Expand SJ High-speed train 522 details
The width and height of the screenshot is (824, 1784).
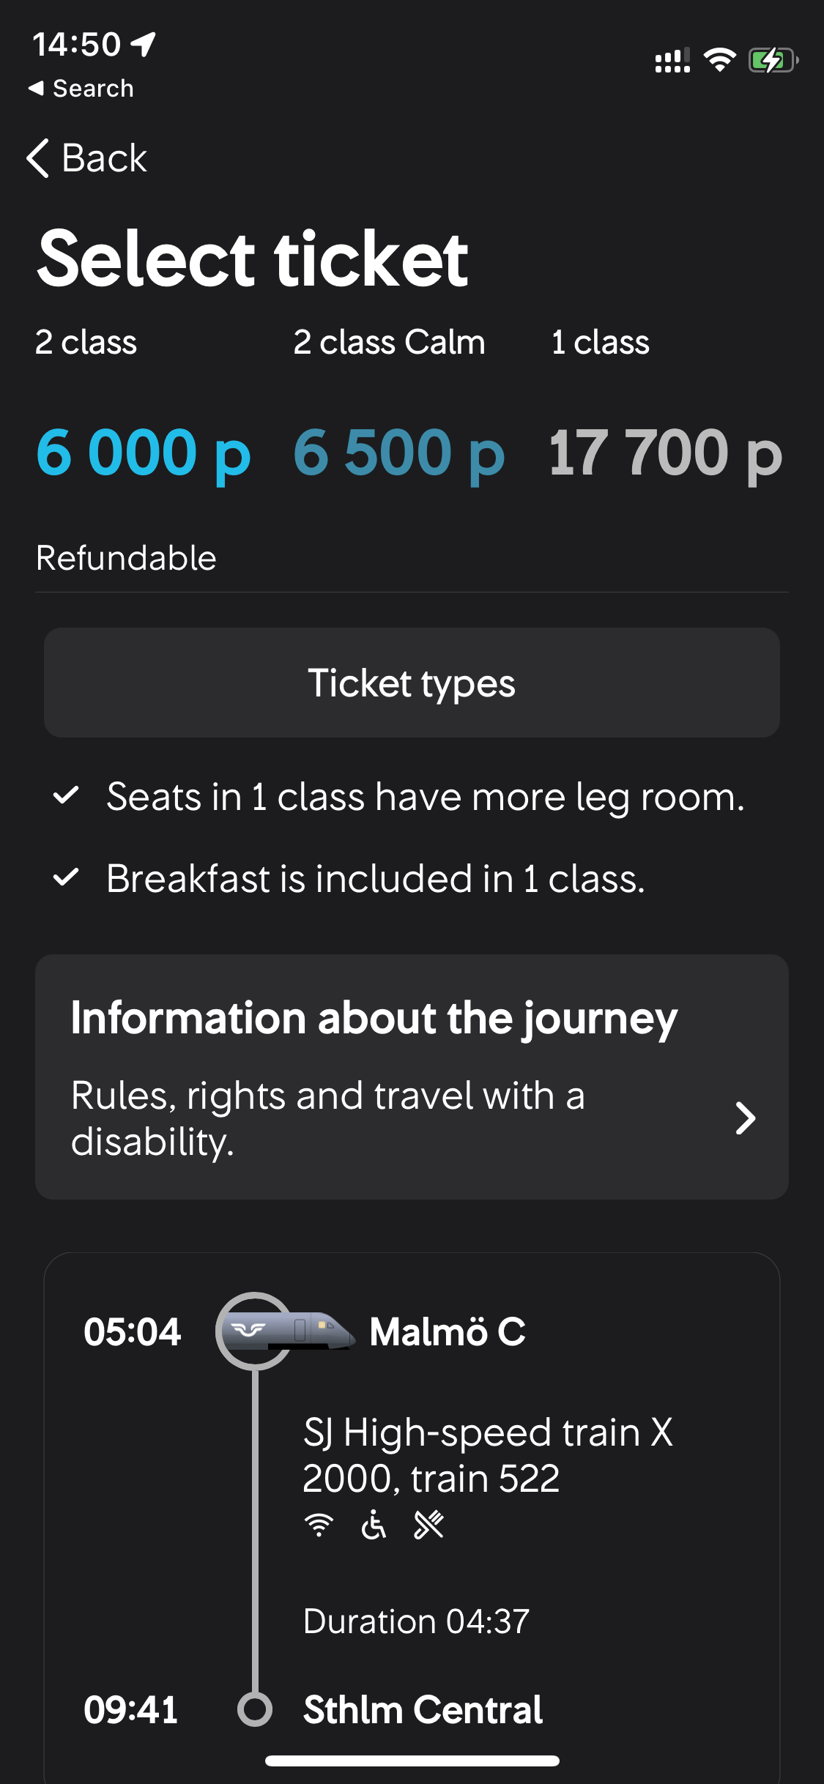coord(487,1455)
